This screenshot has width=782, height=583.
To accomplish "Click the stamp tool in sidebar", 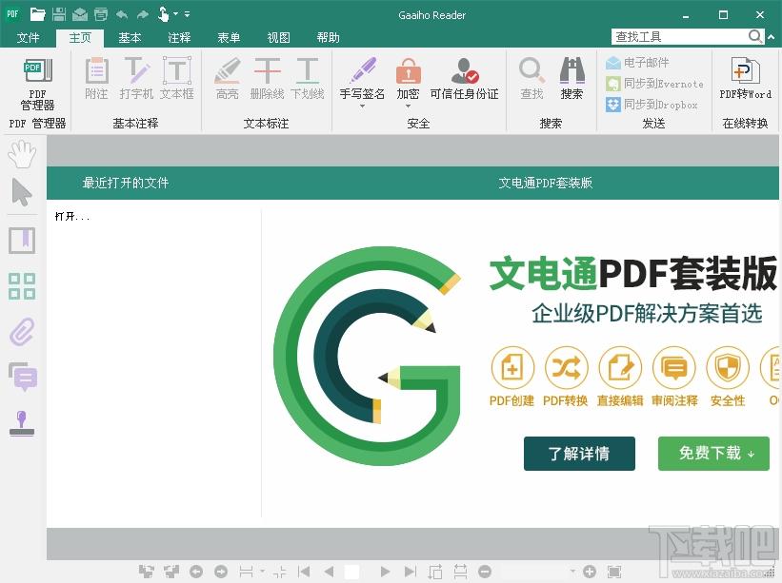I will [x=22, y=423].
